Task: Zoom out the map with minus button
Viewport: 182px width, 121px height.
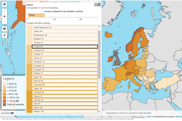Action: [x=5, y=22]
